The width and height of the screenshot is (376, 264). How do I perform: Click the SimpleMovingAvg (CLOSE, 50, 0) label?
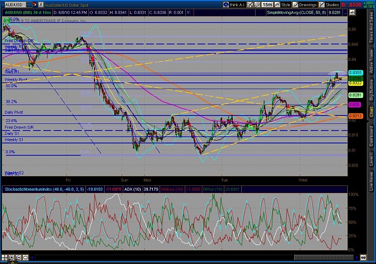297,13
